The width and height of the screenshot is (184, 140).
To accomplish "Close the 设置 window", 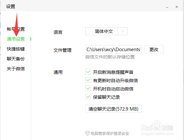I will pos(177,7).
